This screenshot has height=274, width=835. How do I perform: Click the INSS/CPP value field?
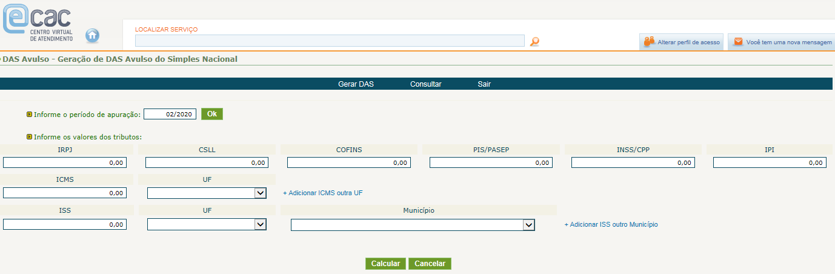click(633, 162)
